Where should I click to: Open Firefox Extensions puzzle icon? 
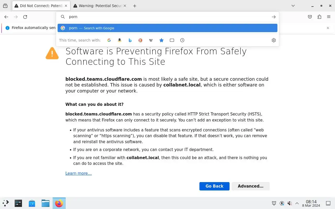[x=319, y=17]
